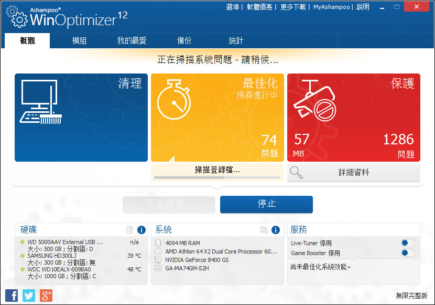Toggle the Live-Tuner switch

point(408,243)
